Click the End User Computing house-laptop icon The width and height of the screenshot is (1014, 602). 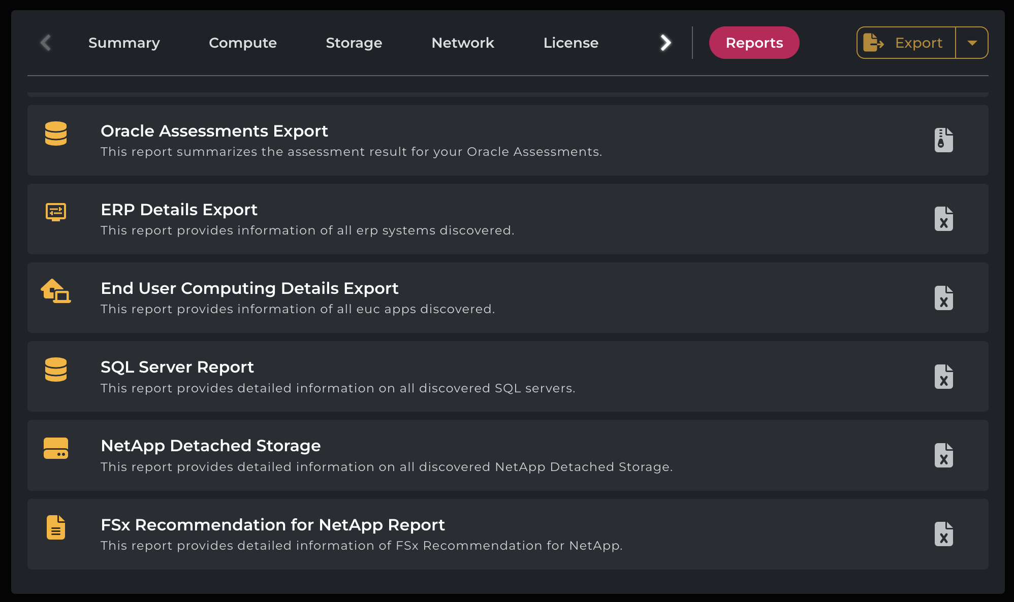click(x=56, y=291)
